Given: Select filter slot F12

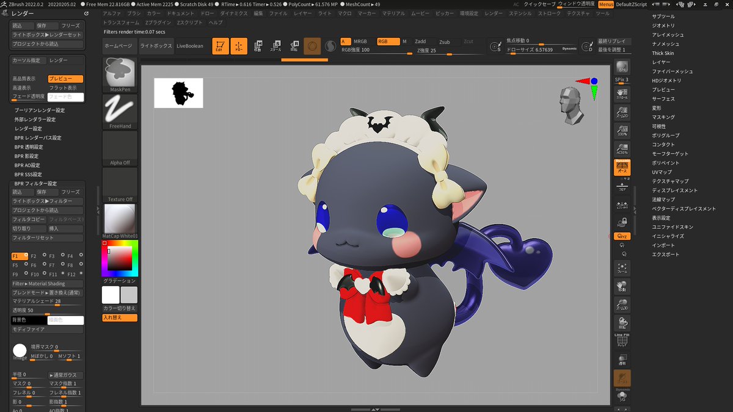Looking at the screenshot, I should (75, 275).
